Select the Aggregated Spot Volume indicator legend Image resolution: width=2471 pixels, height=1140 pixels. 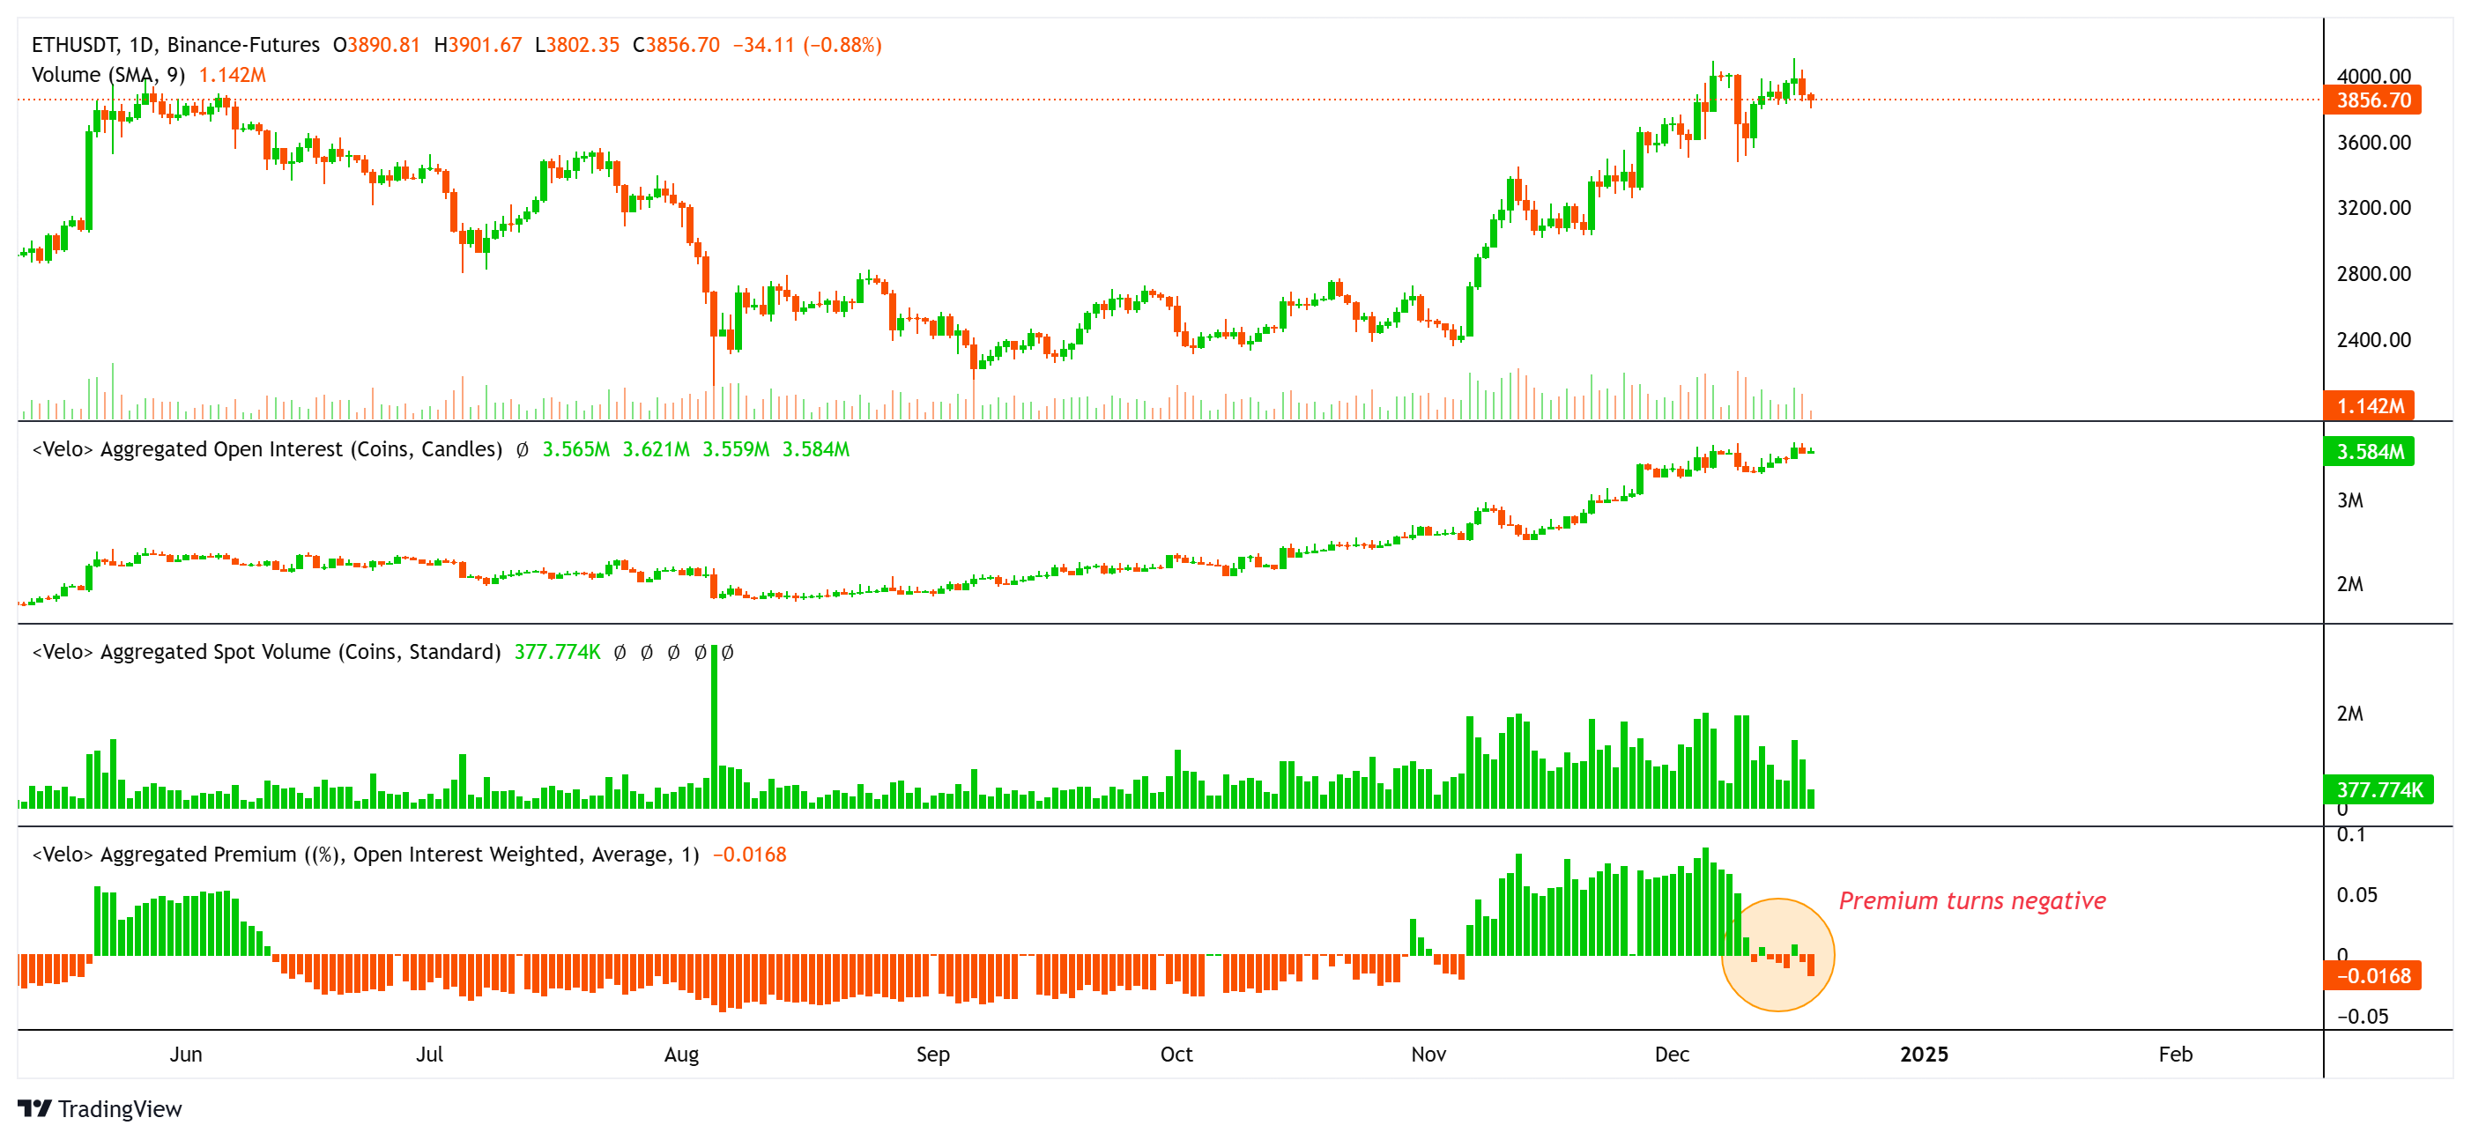tap(267, 652)
